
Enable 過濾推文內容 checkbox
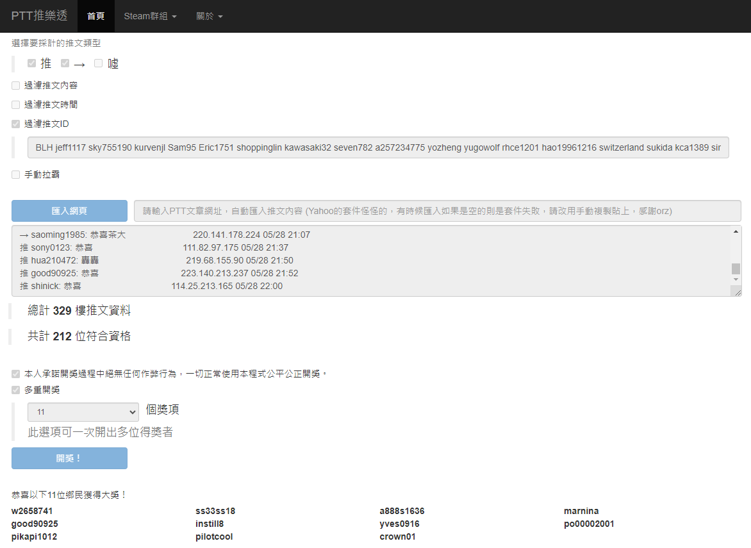click(16, 86)
